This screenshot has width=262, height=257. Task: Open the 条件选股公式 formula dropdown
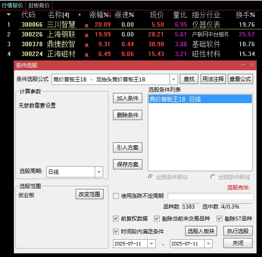173,79
